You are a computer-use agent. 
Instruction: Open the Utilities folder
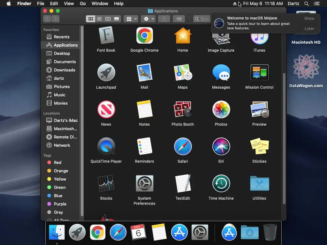(259, 183)
